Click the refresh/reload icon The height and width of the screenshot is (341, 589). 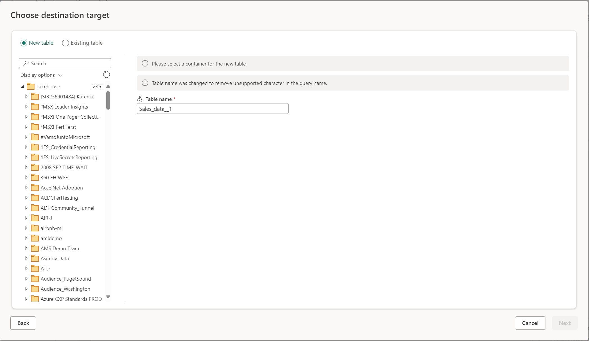[106, 75]
